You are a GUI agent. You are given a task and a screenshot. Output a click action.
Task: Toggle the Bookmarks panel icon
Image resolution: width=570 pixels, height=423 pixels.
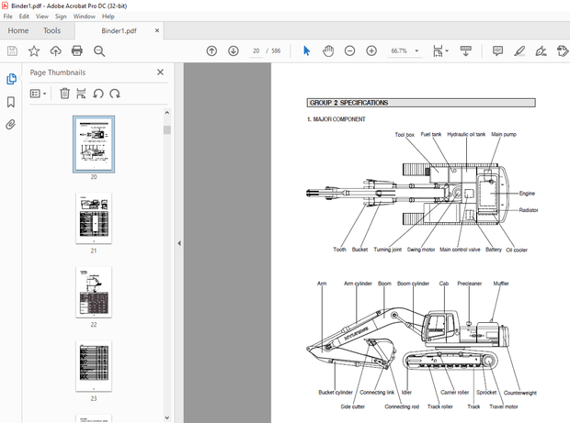pos(11,102)
